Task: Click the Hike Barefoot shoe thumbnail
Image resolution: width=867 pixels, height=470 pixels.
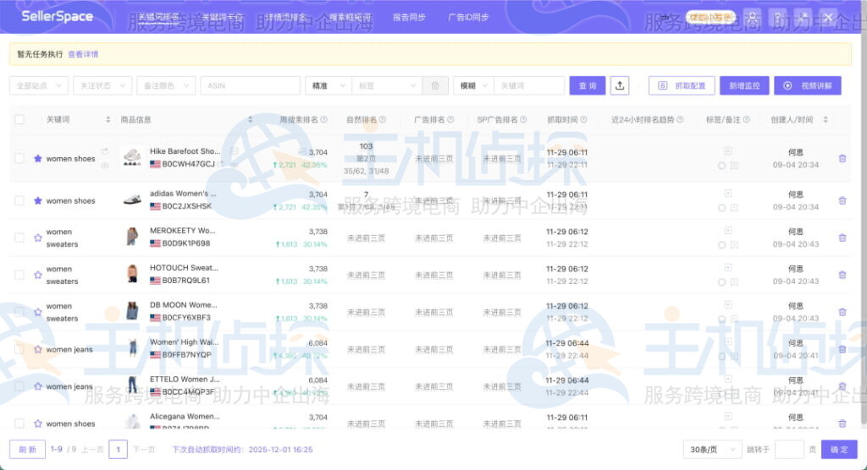Action: tap(132, 158)
